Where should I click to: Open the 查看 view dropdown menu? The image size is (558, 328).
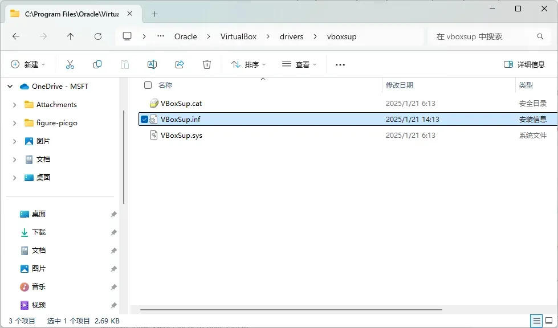299,64
